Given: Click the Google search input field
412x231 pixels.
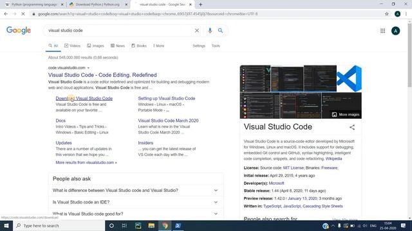Looking at the screenshot, I should click(x=120, y=31).
